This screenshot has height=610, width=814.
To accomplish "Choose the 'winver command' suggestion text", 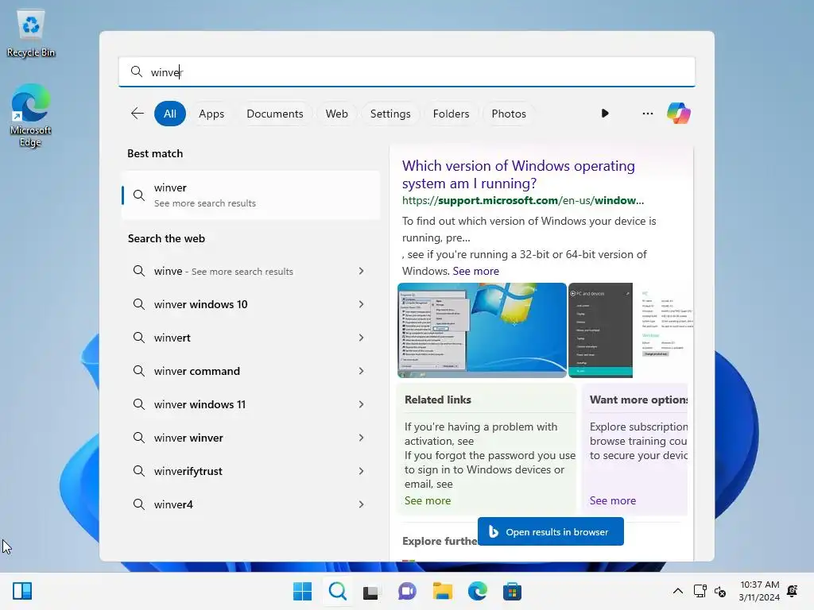I will pos(197,371).
